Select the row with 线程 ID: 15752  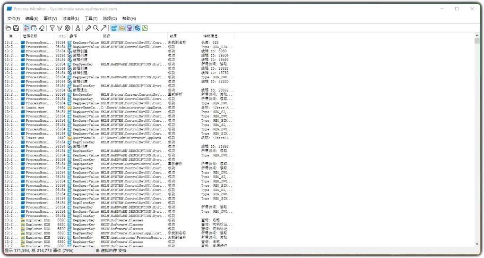tap(119, 73)
